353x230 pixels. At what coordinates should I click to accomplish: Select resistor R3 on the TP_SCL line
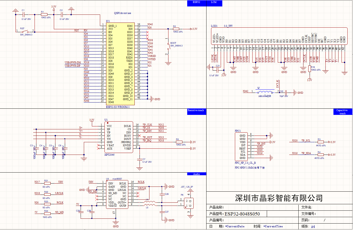coord(321,142)
